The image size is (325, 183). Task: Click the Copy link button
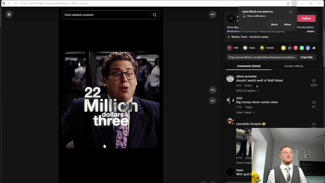(x=306, y=57)
